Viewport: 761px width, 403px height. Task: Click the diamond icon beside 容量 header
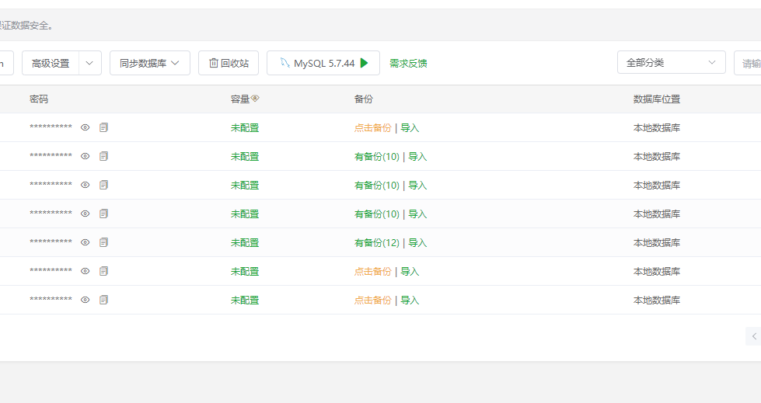click(255, 99)
